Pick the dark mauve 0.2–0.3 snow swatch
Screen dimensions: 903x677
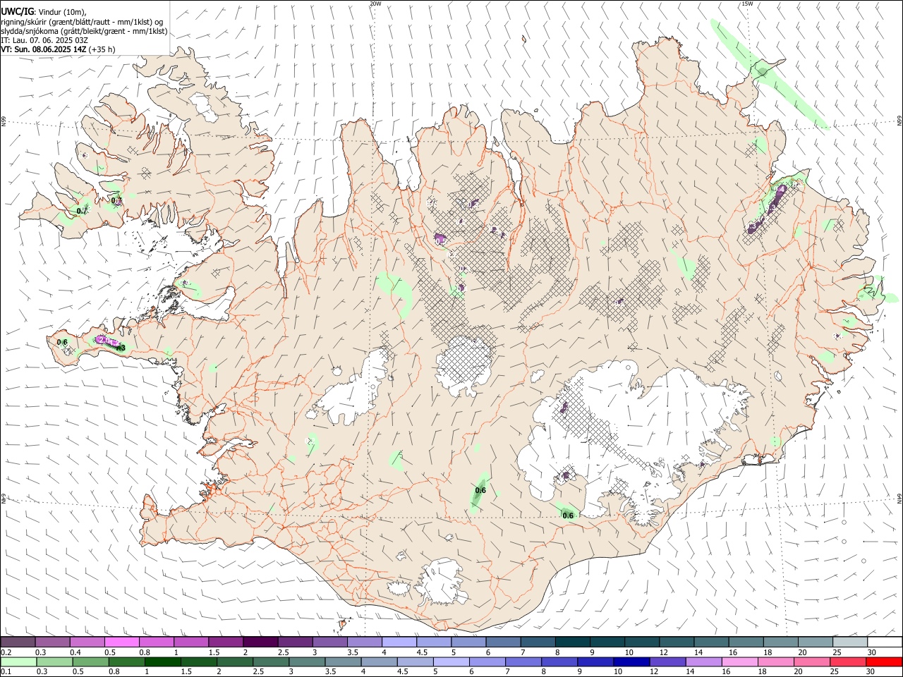coord(18,642)
